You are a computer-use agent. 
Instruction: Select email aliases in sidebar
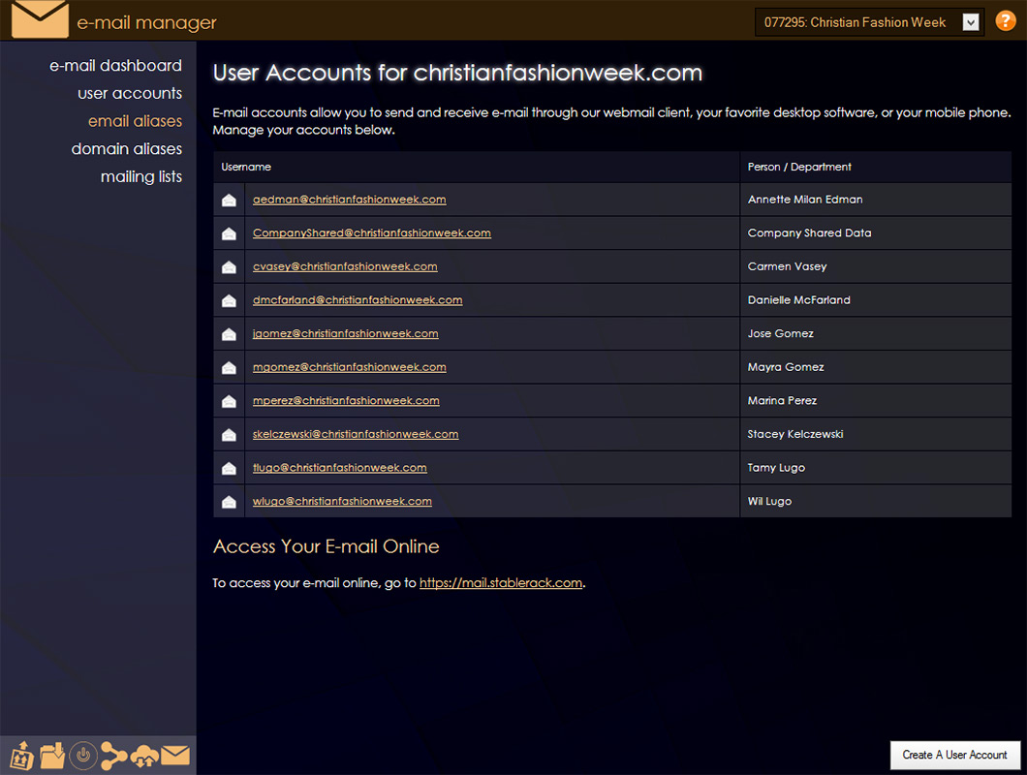(135, 121)
